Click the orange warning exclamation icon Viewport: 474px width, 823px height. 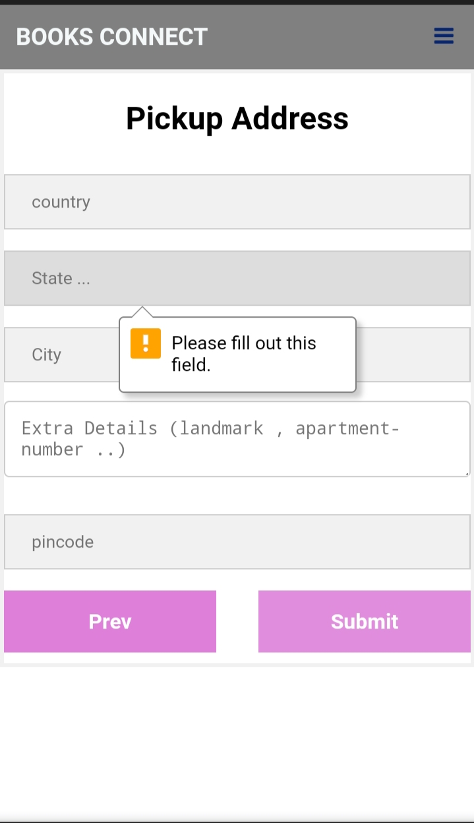point(145,343)
